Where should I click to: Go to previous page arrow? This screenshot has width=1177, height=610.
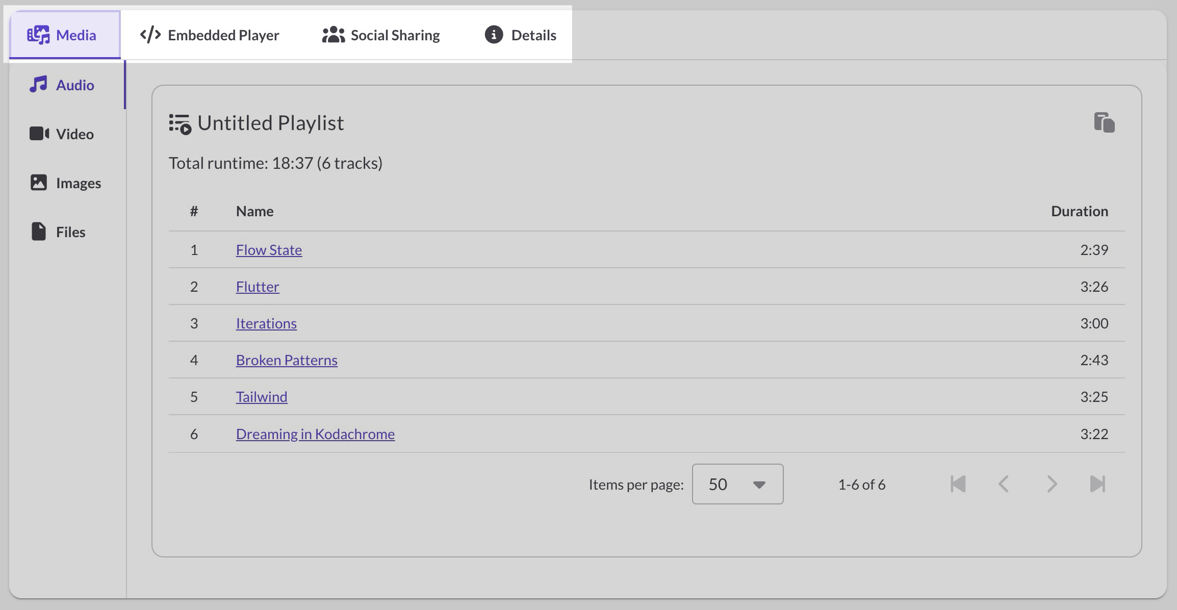coord(1004,484)
